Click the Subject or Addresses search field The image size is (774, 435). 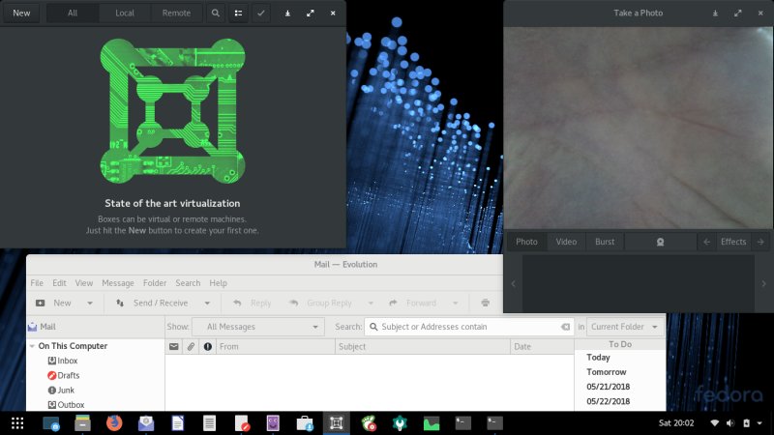coord(464,327)
